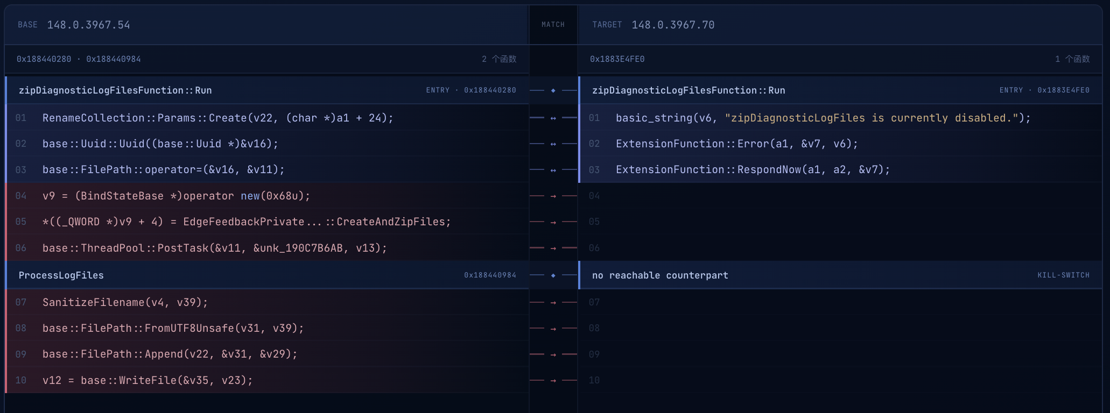
Task: Select the base::WriteFile code line
Action: click(267, 380)
